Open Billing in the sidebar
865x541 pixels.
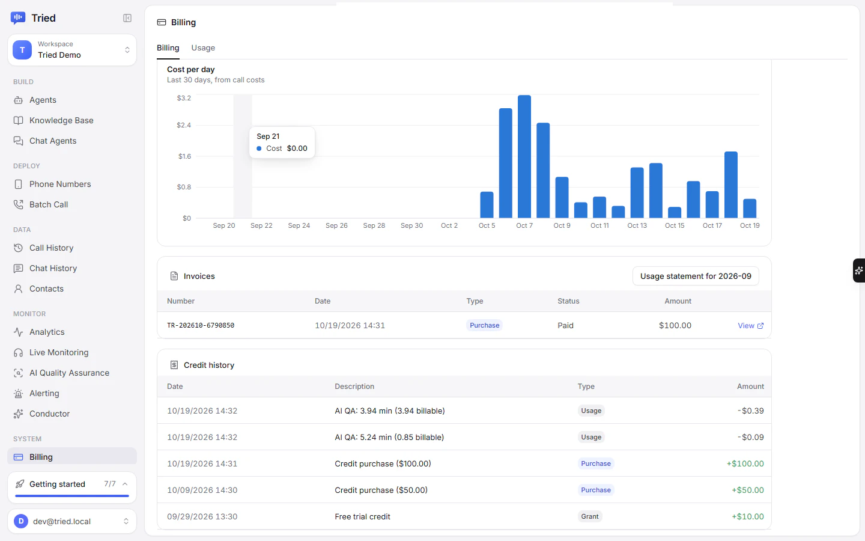(x=72, y=457)
